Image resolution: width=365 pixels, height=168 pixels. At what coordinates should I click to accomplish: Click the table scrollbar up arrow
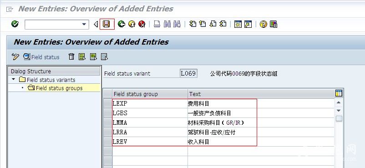(x=339, y=102)
